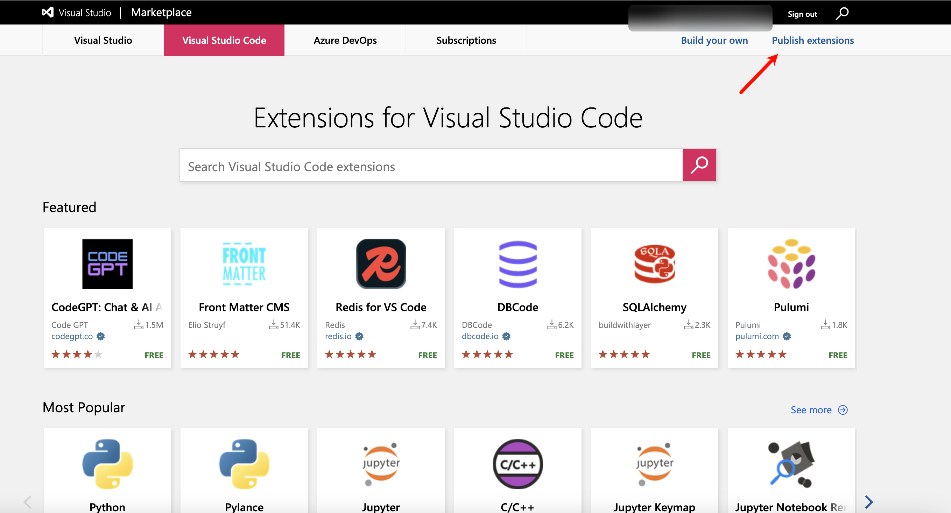
Task: Click the Marketplace header title
Action: 161,13
